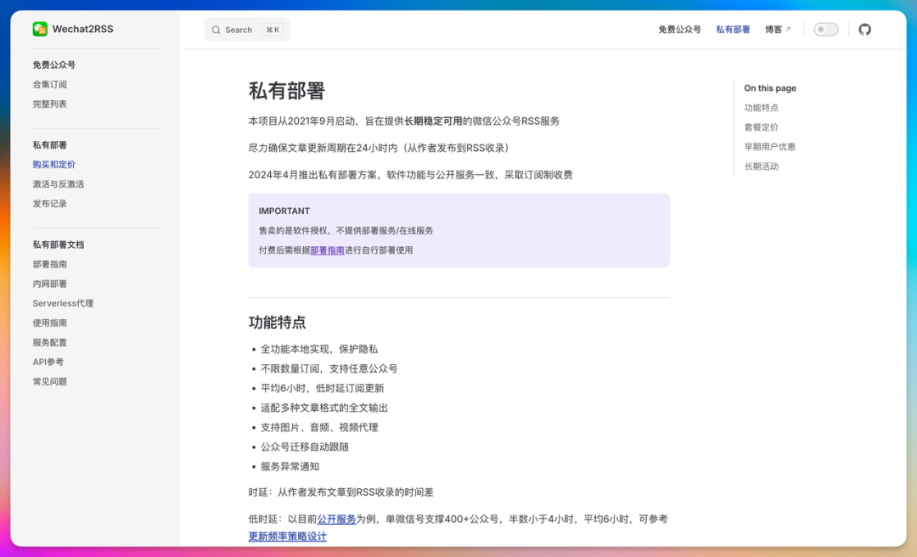Open the 部署指南 link in notice
The image size is (917, 557).
tap(327, 250)
